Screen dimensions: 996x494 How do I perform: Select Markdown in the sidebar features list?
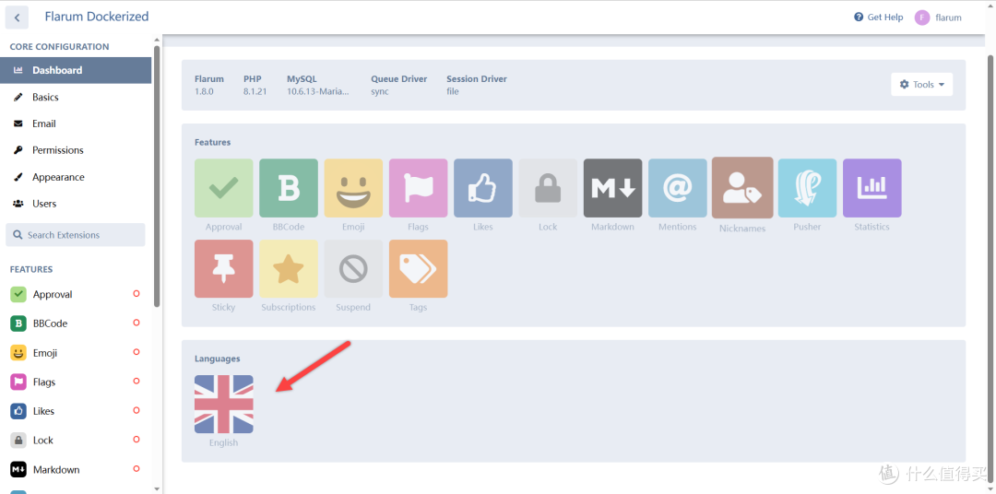point(76,470)
